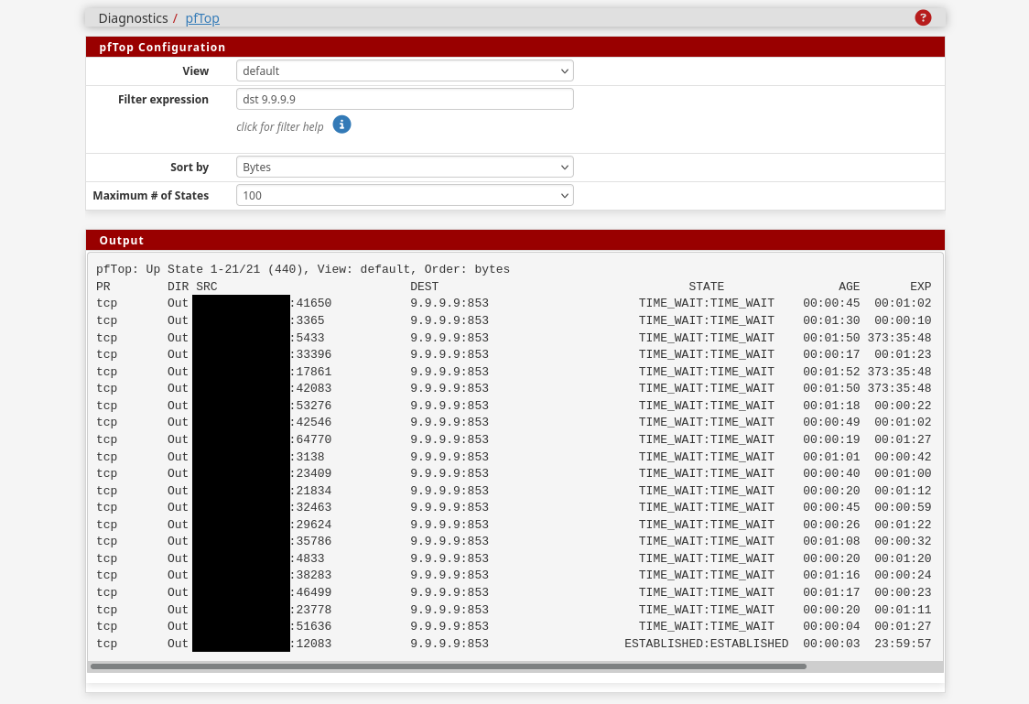Viewport: 1029px width, 704px height.
Task: Click the expiry value 23:59:57
Action: pyautogui.click(x=903, y=644)
